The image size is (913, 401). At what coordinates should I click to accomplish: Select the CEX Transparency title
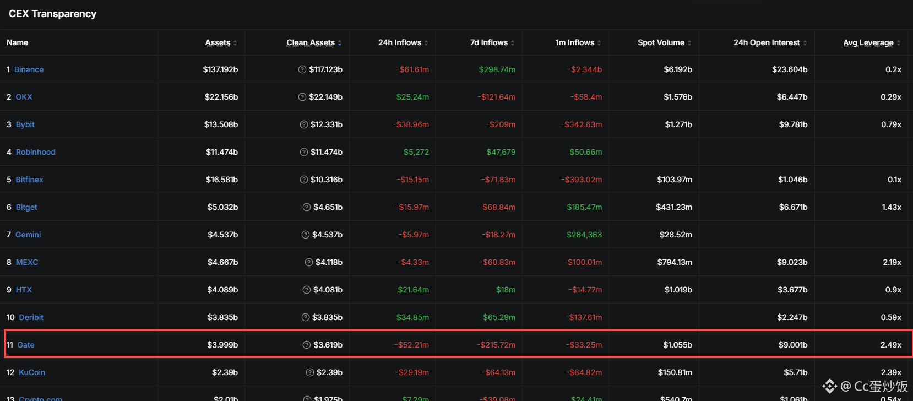pos(53,14)
